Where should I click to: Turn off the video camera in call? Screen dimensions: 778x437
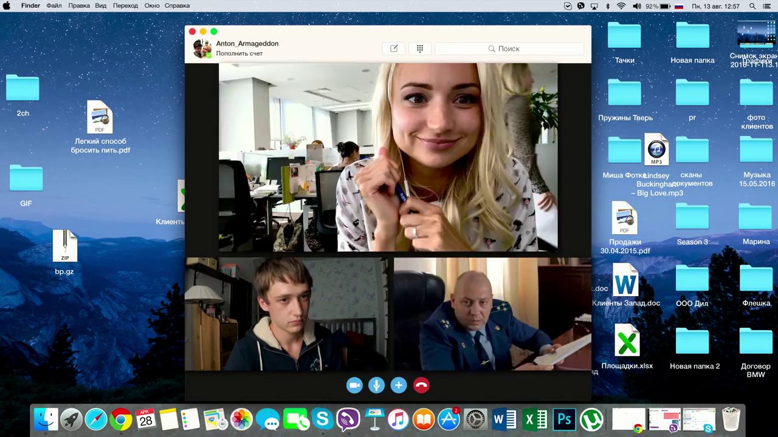tap(354, 385)
